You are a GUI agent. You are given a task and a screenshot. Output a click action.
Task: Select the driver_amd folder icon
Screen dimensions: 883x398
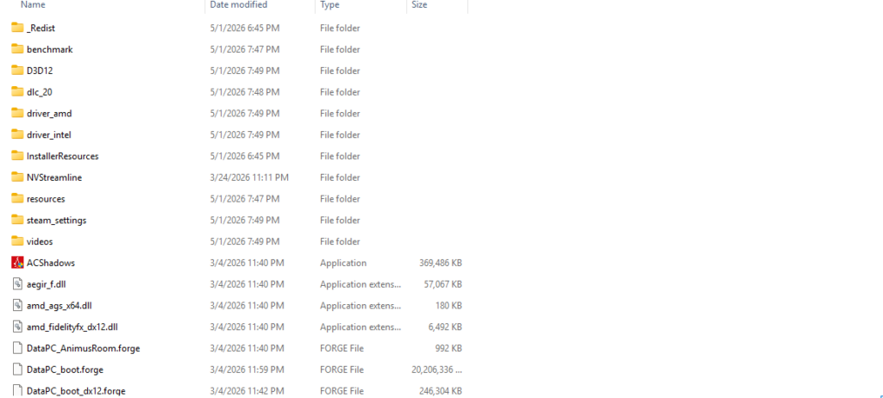pos(17,113)
